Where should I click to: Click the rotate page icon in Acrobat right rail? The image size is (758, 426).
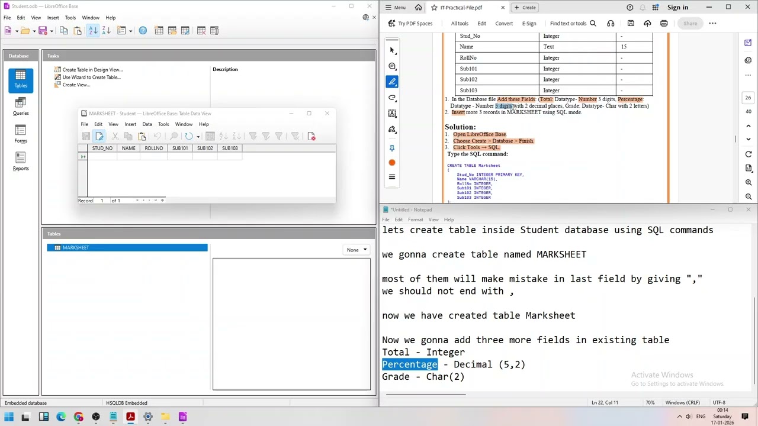point(749,154)
